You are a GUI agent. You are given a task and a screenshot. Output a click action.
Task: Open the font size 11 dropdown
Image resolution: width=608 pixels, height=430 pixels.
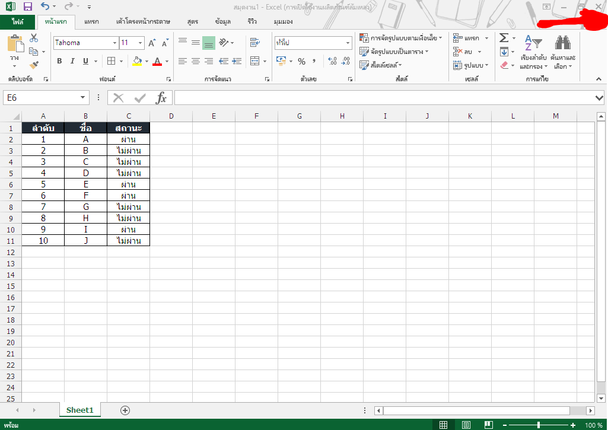point(141,43)
